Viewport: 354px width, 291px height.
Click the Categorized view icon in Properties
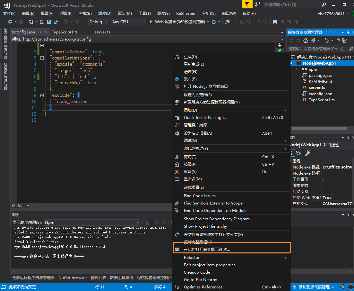click(x=292, y=153)
